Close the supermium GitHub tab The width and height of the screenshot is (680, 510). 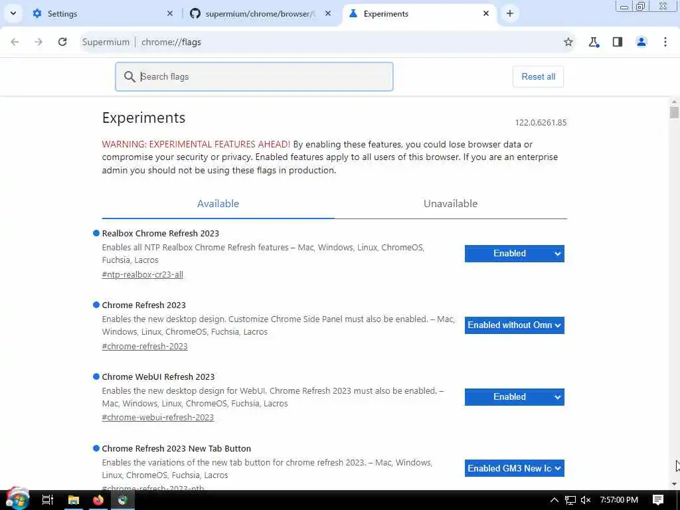[x=328, y=13]
